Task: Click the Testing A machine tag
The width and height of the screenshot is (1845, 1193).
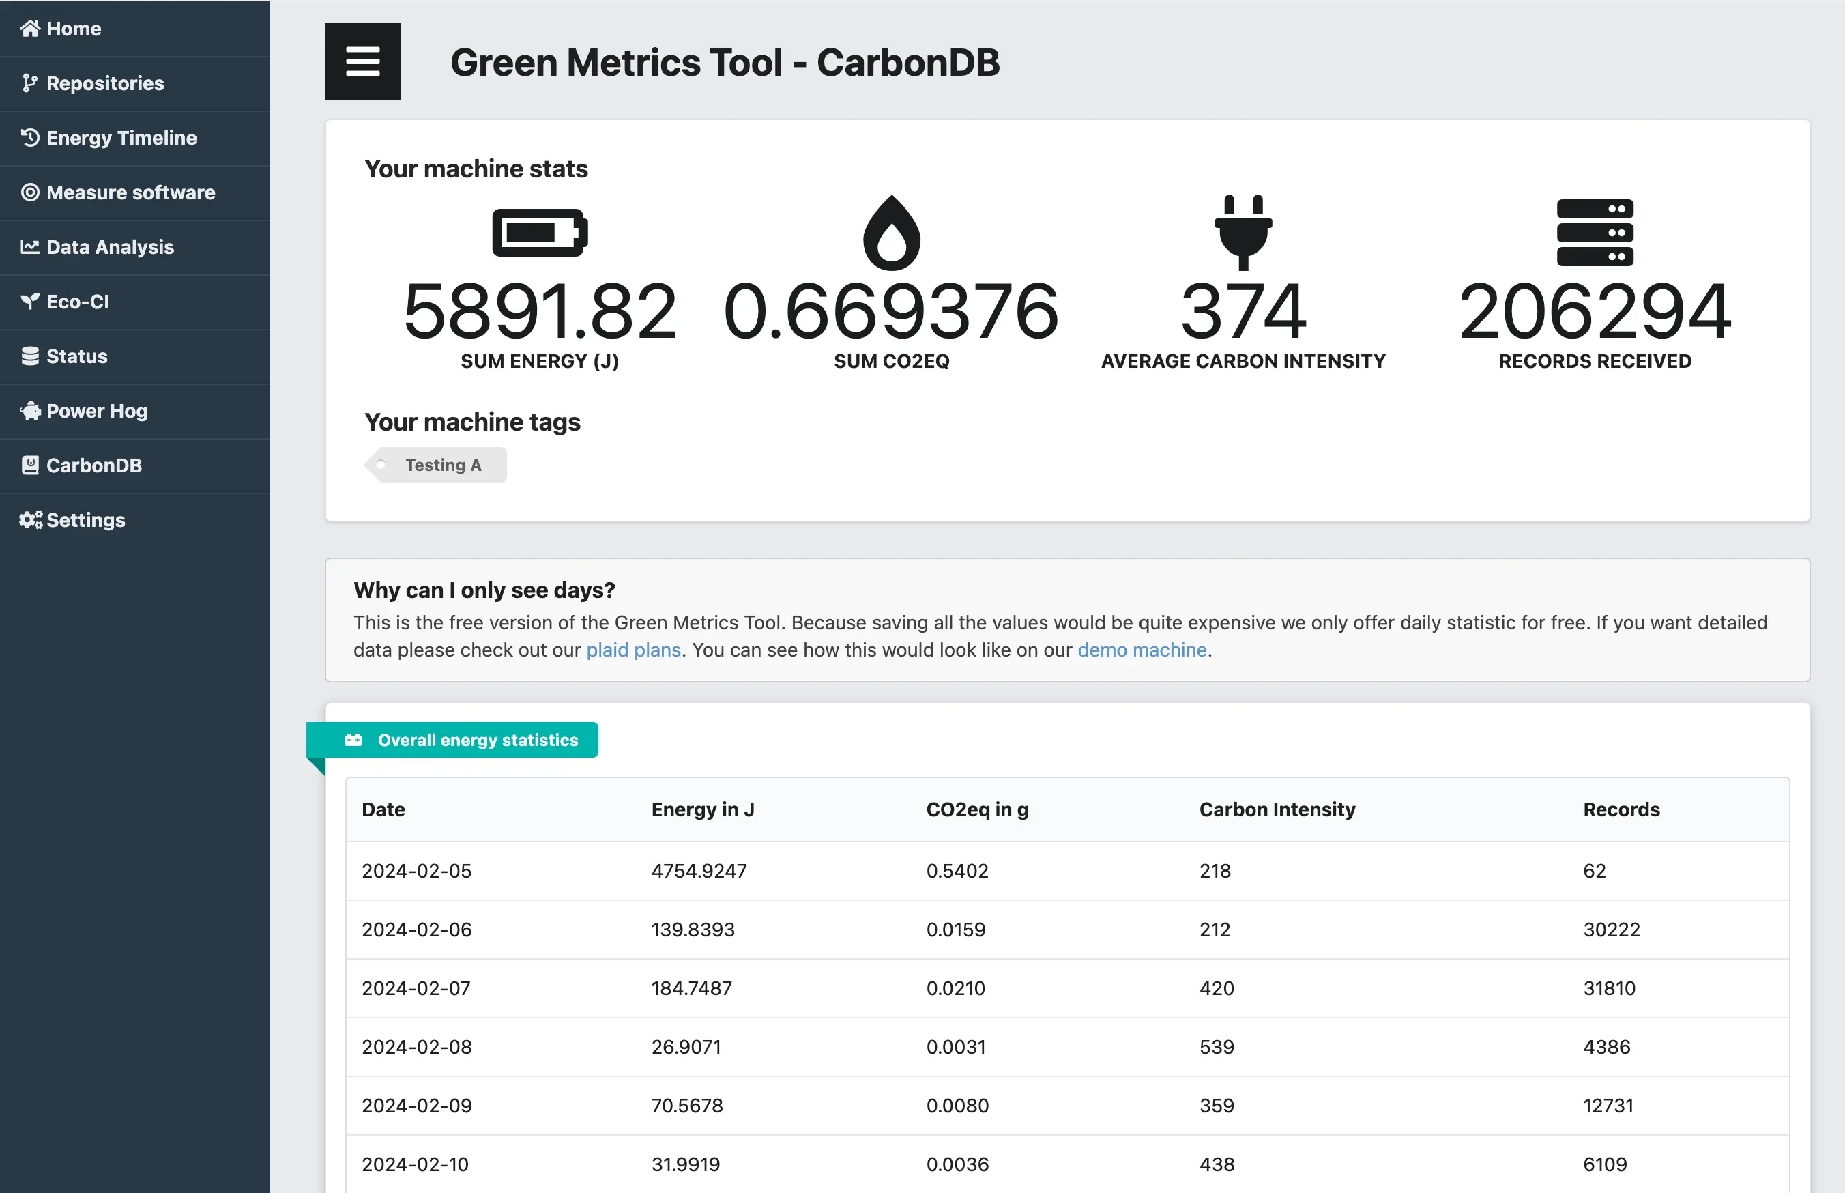Action: tap(435, 465)
